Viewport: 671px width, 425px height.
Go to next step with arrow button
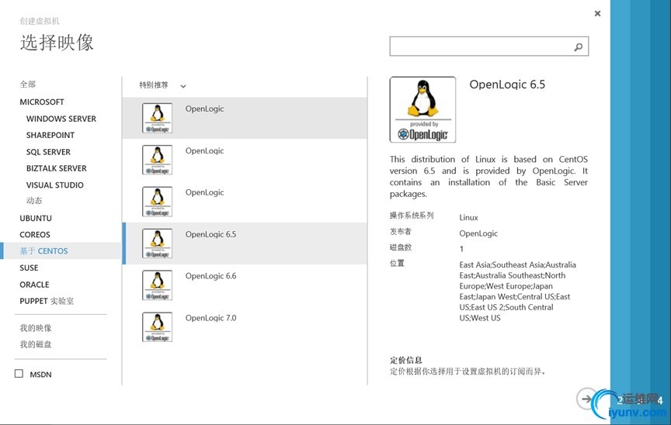pyautogui.click(x=586, y=399)
